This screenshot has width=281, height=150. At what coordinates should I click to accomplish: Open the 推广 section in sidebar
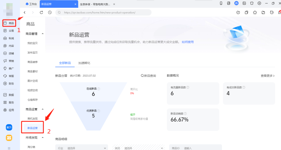(x=9, y=69)
